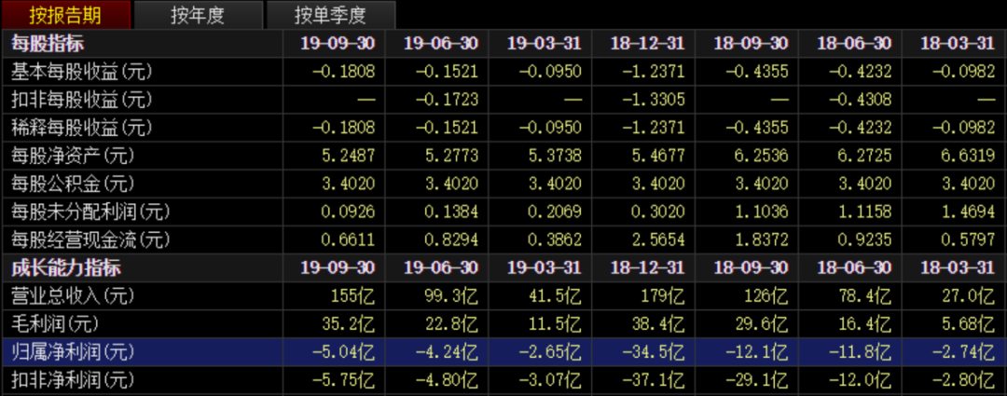
Task: Click the 每股指标 section header
Action: 48,44
